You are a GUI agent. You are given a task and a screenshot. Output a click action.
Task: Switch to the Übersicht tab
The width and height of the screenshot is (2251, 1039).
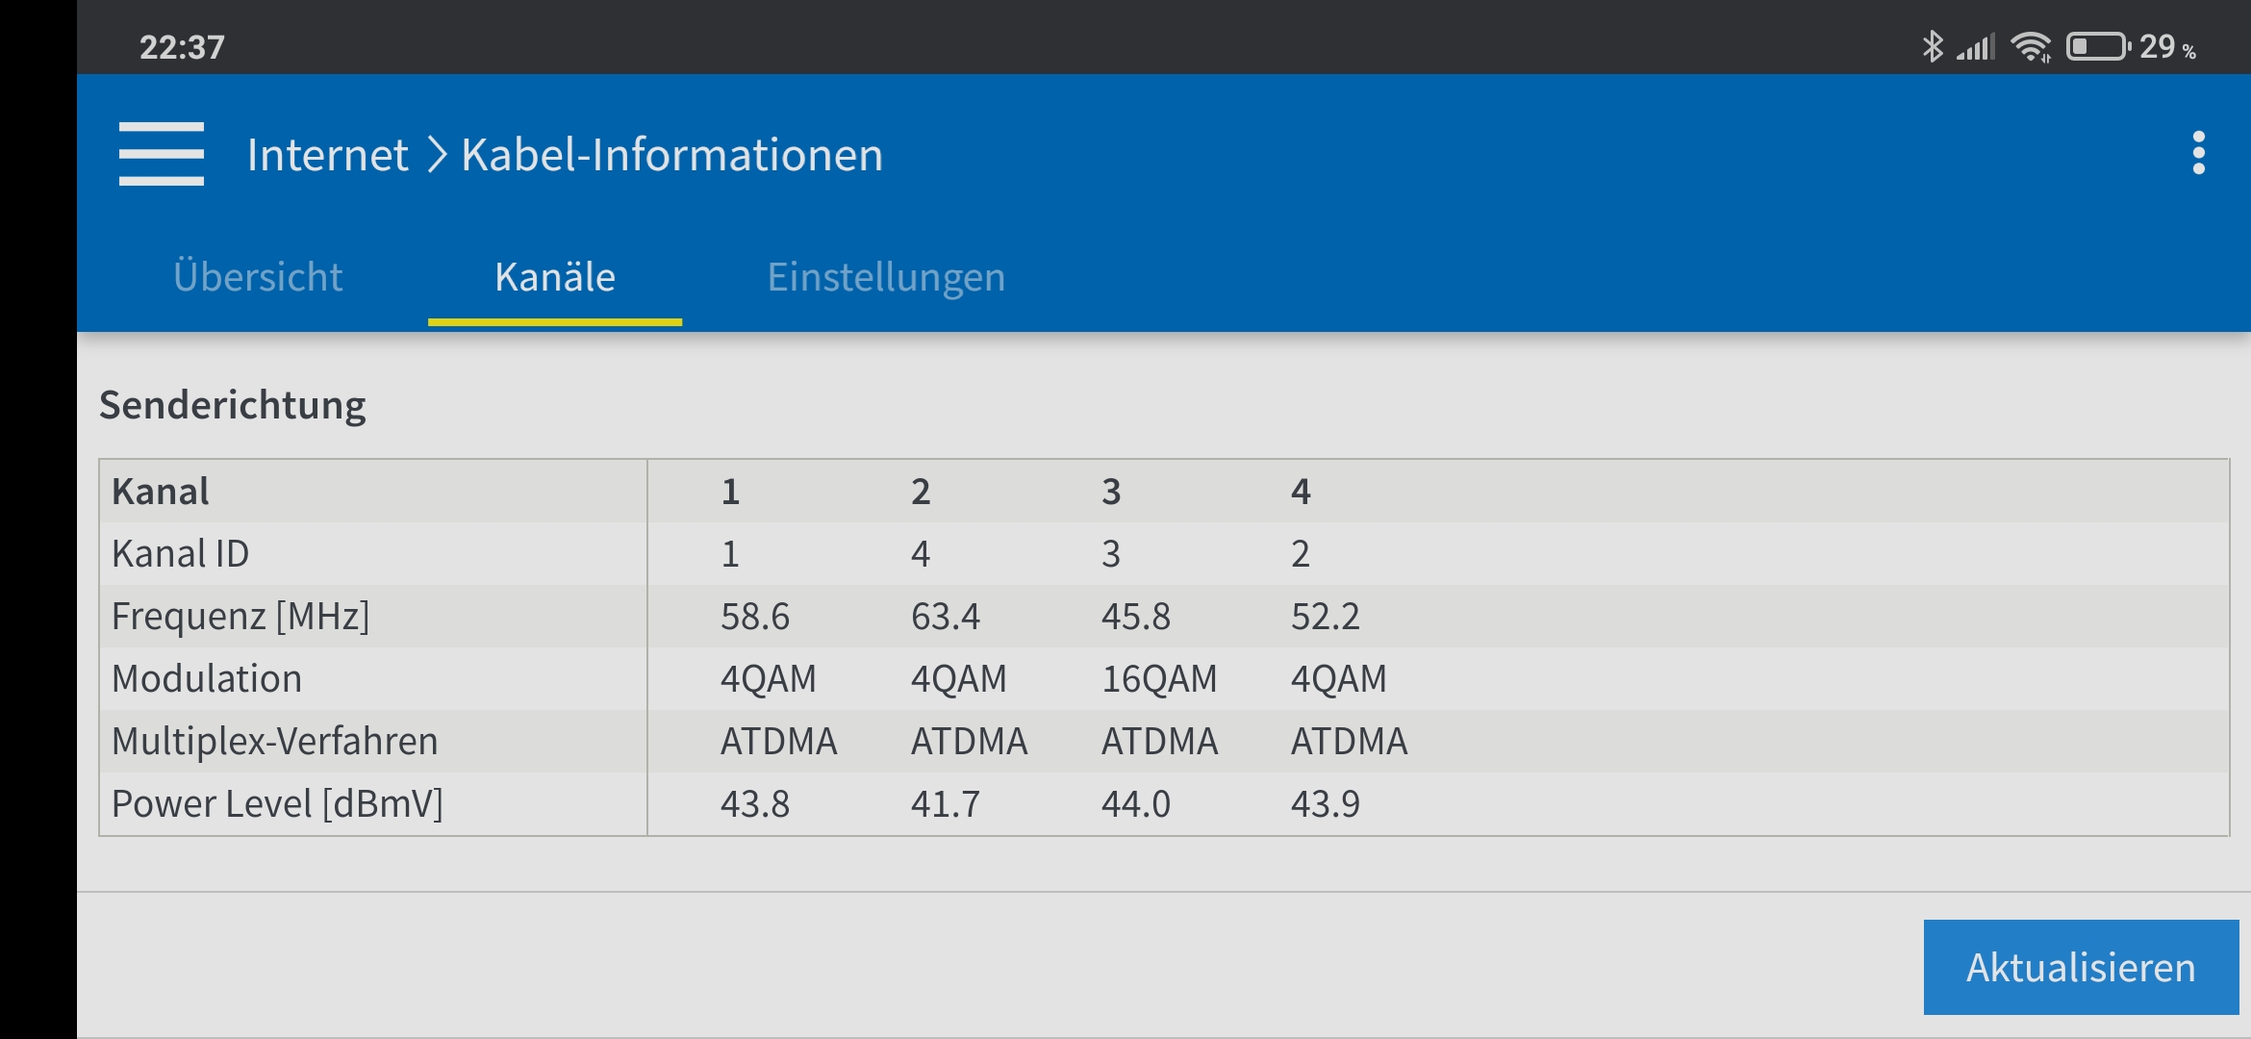click(258, 277)
